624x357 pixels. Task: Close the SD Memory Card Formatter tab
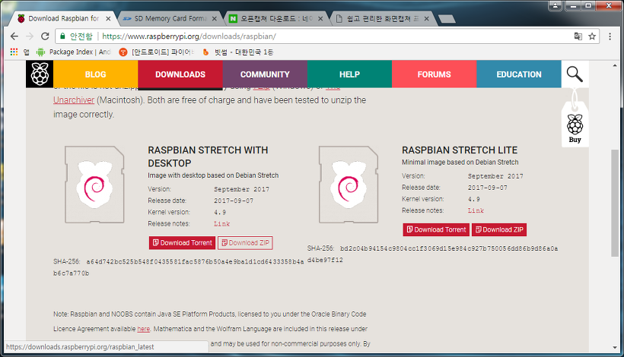point(214,19)
